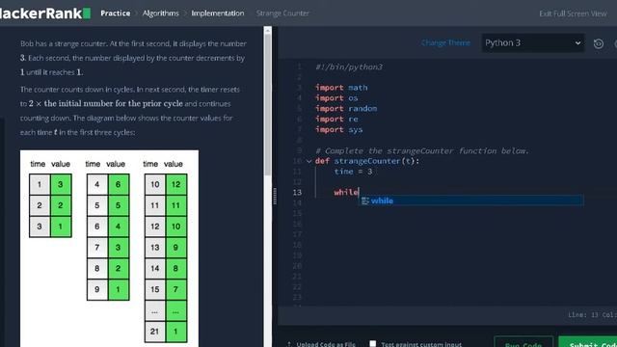The height and width of the screenshot is (347, 617).
Task: Click the Change Theme link
Action: (445, 42)
